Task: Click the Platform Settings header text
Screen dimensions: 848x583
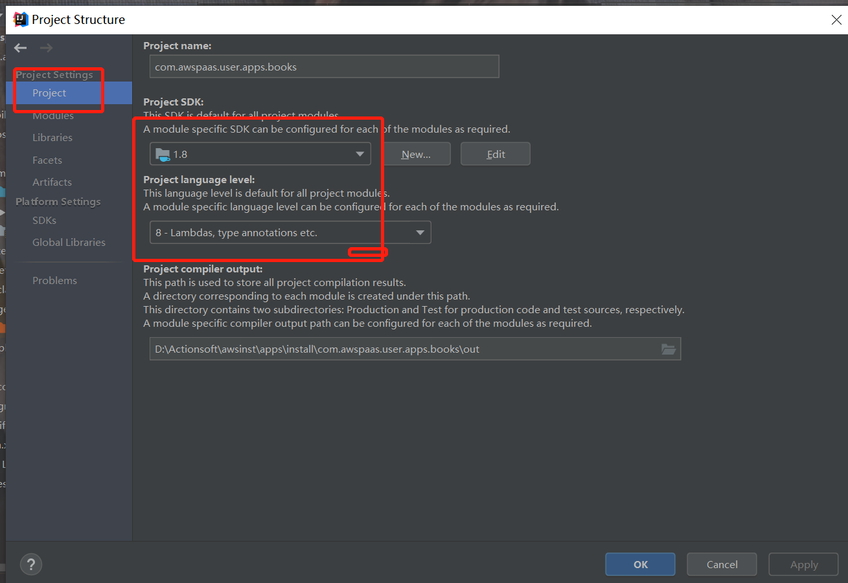Action: [58, 201]
